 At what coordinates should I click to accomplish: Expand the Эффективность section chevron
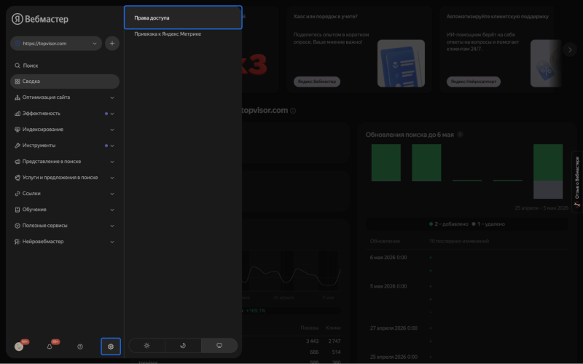[x=112, y=114]
